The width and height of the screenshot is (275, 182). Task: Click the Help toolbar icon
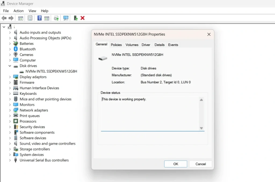pyautogui.click(x=39, y=18)
